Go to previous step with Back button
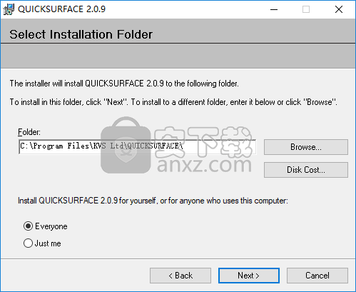The width and height of the screenshot is (356, 292). coord(180,276)
